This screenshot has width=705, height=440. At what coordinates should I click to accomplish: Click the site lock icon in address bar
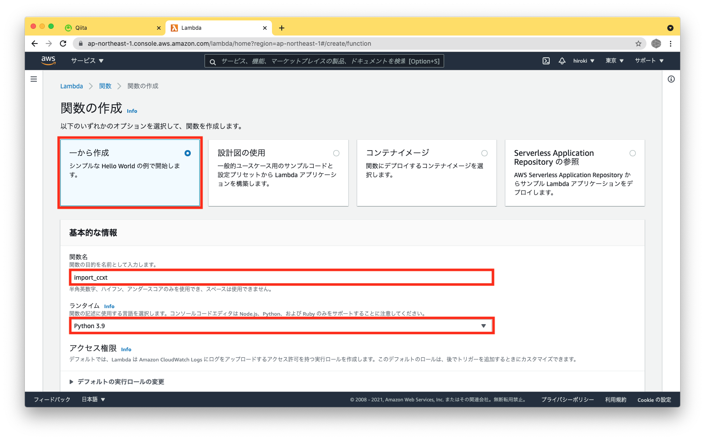point(81,44)
